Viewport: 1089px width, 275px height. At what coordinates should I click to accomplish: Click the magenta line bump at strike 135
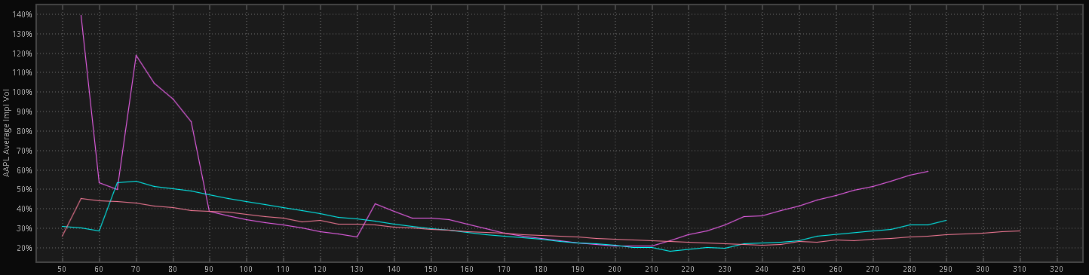coord(376,203)
